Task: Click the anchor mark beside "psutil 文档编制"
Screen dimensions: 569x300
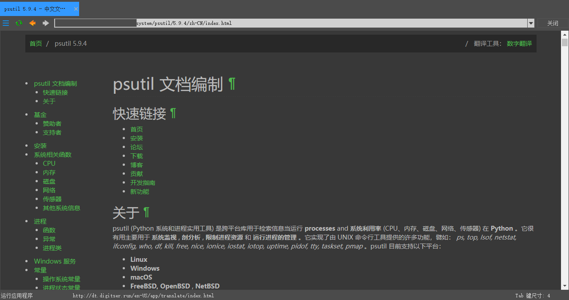Action: click(232, 84)
